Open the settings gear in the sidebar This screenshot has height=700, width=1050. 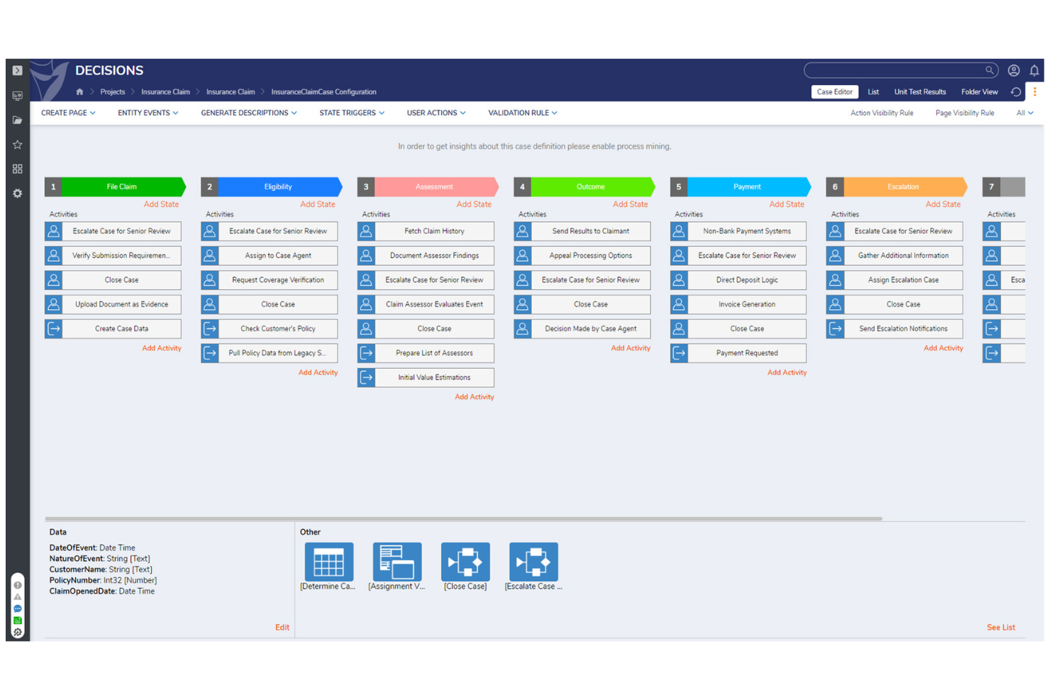coord(17,193)
